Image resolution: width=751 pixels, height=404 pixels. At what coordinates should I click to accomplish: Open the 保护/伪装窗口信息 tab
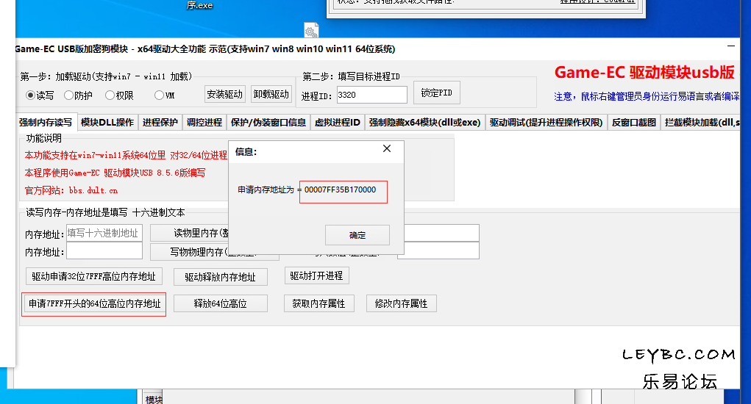point(268,123)
